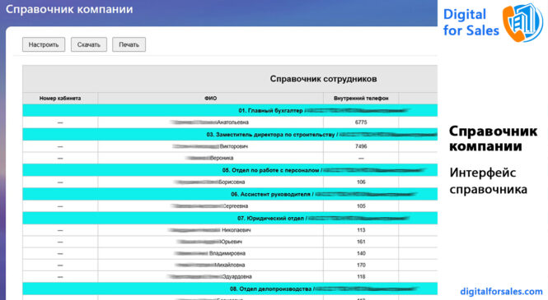Open the digitalforsales.com link
Image resolution: width=548 pixels, height=300 pixels.
tap(501, 291)
